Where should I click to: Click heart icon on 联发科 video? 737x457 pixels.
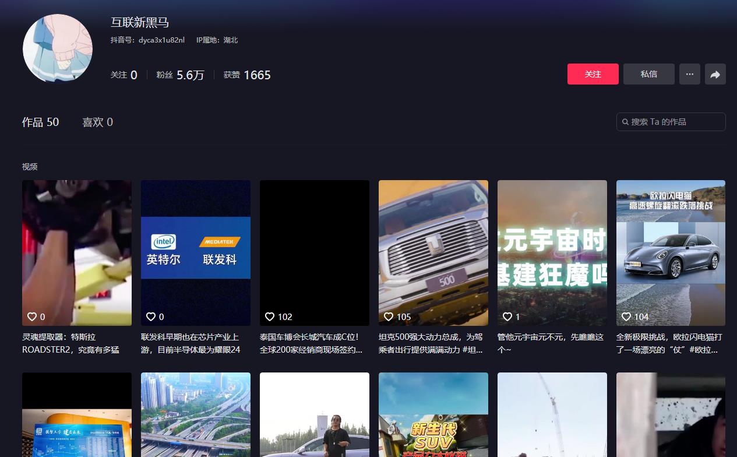[x=151, y=317]
